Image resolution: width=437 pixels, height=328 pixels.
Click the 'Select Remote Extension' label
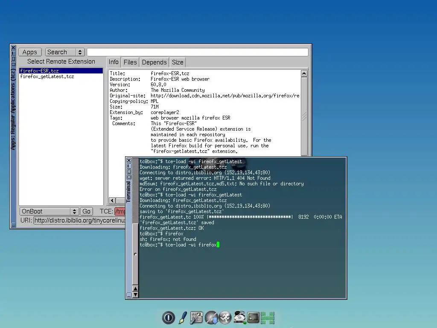tap(61, 61)
